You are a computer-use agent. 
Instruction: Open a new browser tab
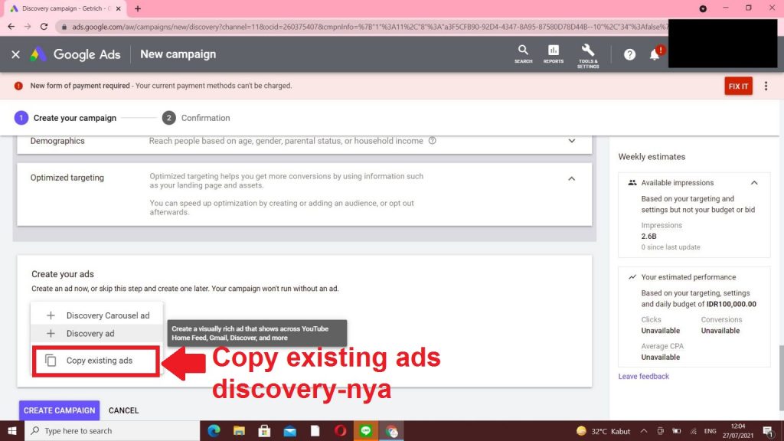[x=138, y=8]
